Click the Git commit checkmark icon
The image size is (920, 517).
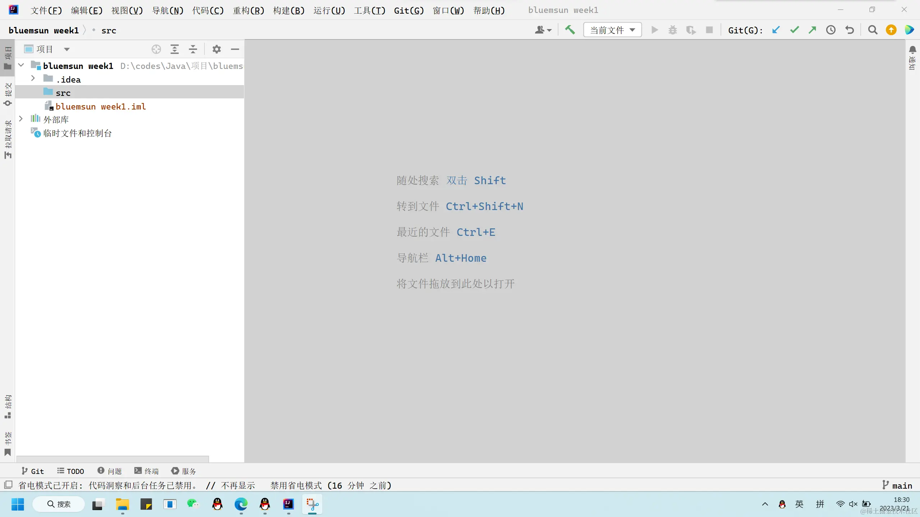coord(794,30)
